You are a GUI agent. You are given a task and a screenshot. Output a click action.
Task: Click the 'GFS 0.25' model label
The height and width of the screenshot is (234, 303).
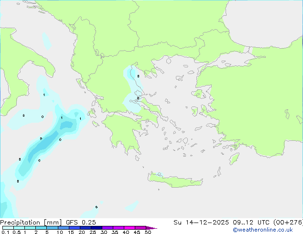(81, 223)
